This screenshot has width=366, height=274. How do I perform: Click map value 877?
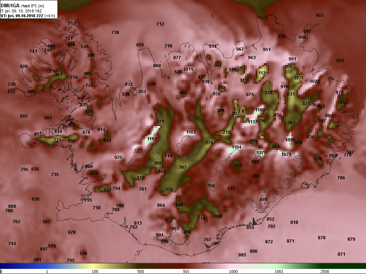point(177,58)
